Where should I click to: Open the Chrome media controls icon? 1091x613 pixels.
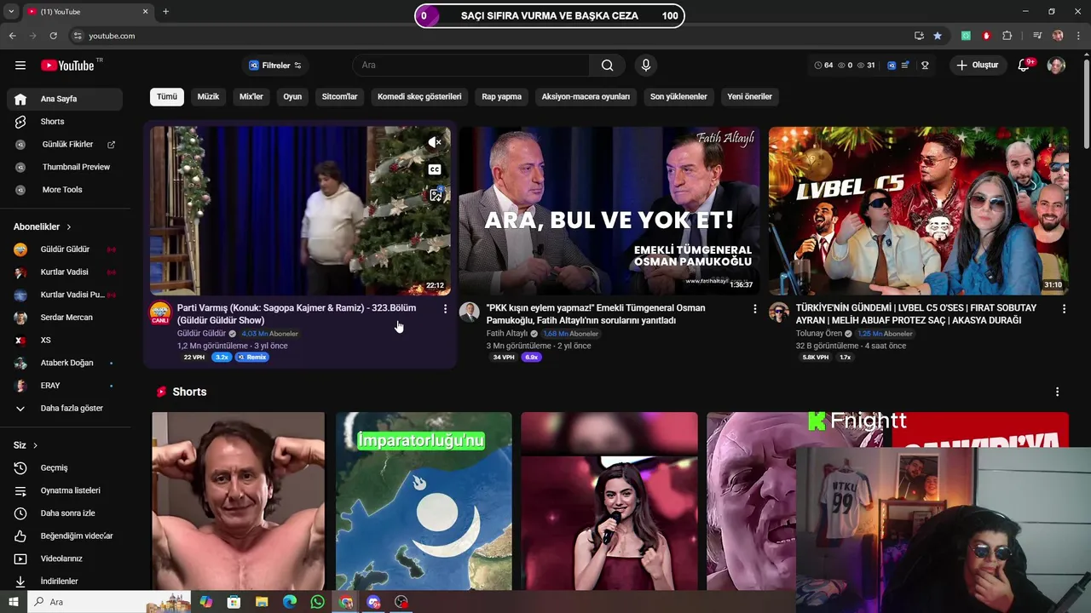tap(1037, 36)
